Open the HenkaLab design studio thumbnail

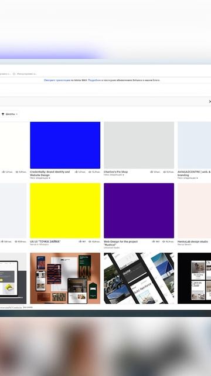pos(194,210)
